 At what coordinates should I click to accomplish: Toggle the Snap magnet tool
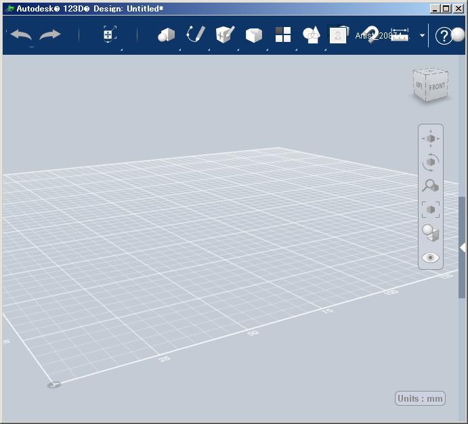[370, 34]
